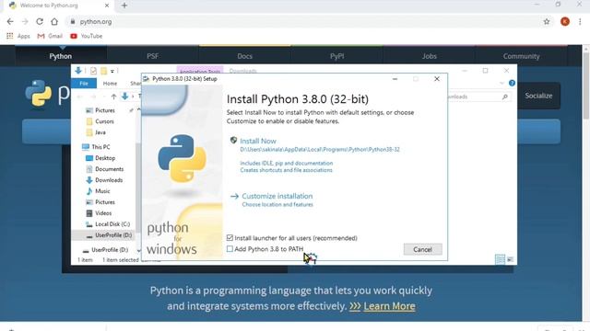Open a new Chrome tab

point(124,6)
